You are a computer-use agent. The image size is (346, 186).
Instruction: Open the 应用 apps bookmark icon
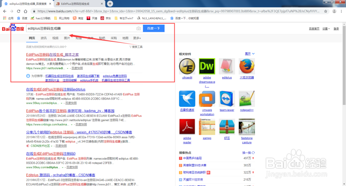[8, 18]
